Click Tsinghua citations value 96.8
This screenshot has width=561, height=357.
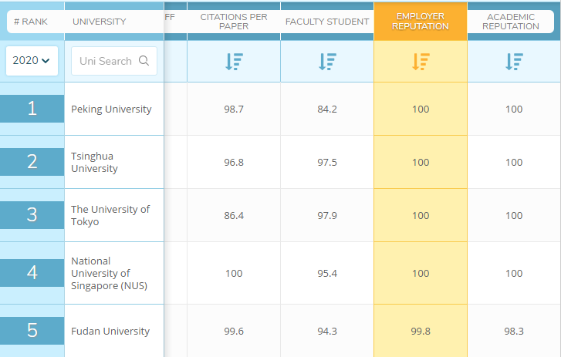[x=234, y=162]
